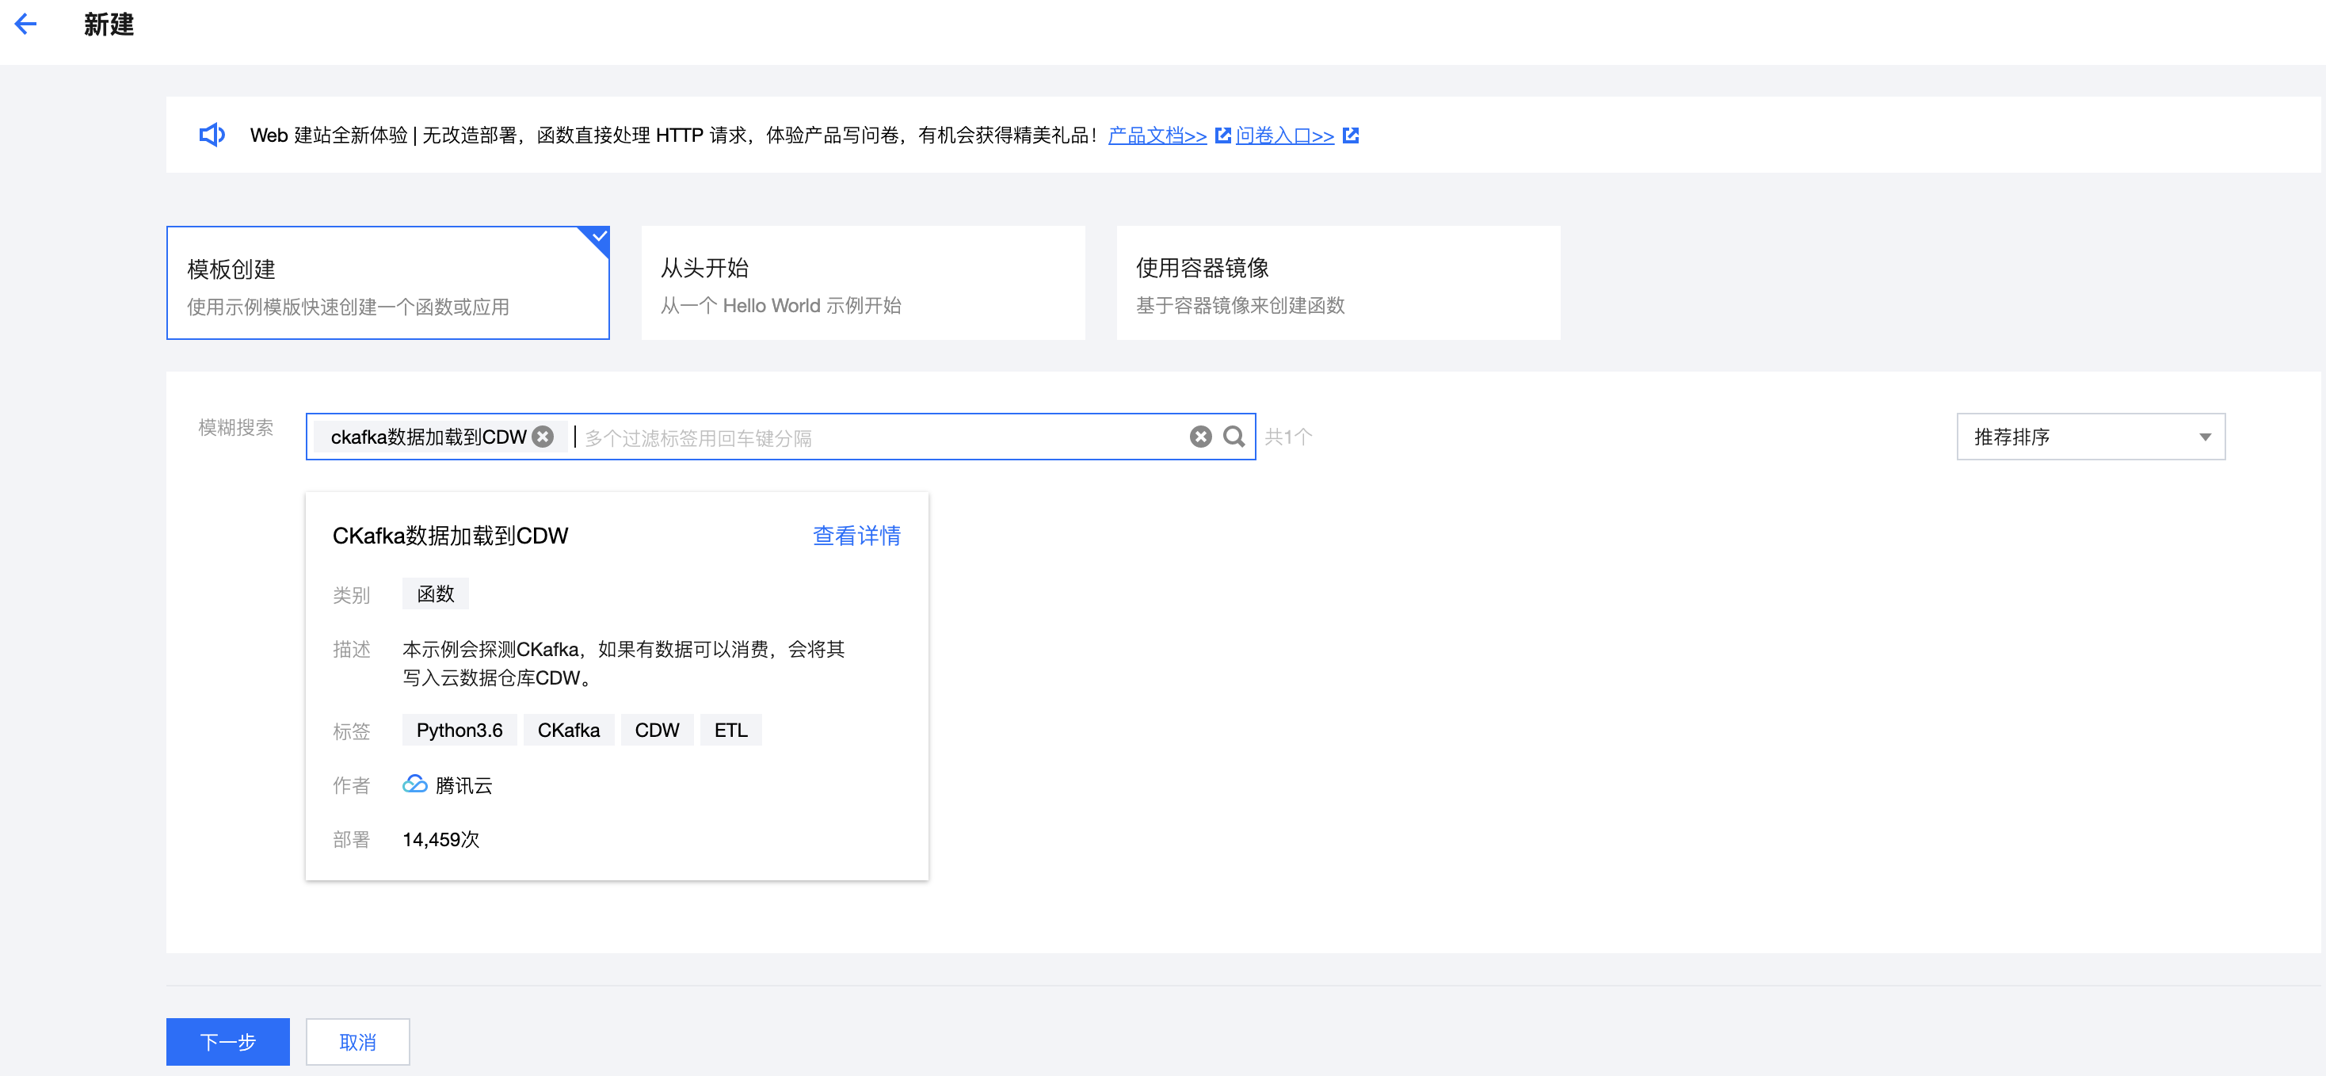Open the 产品文档>> link
Screen dimensions: 2326x1076
pyautogui.click(x=1157, y=135)
